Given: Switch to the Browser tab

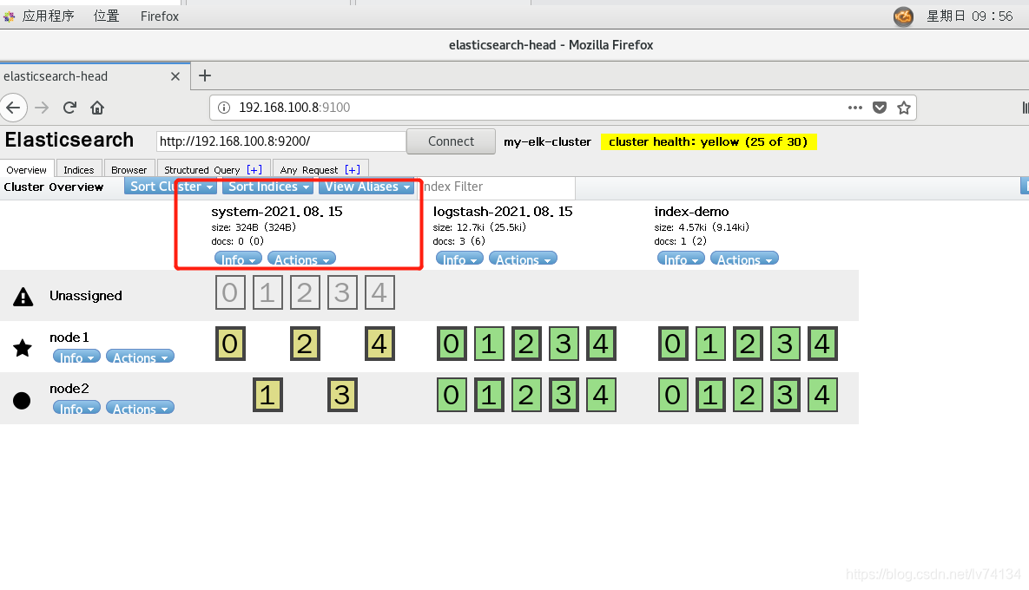Looking at the screenshot, I should [x=129, y=170].
